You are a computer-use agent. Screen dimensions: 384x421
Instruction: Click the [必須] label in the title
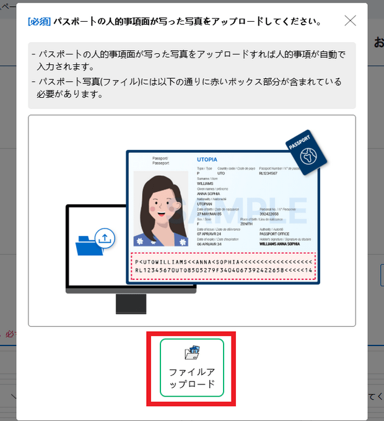click(x=39, y=22)
